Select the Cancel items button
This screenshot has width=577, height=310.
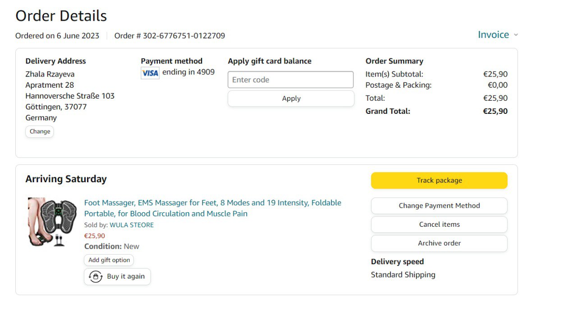click(439, 225)
